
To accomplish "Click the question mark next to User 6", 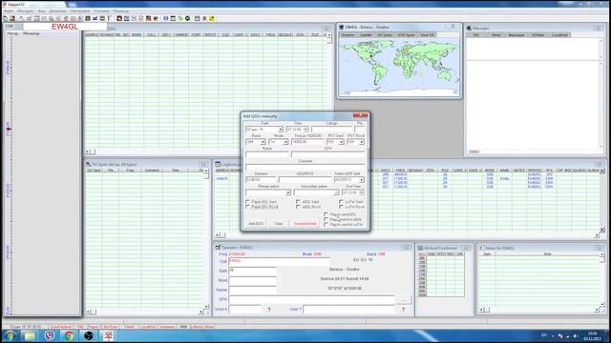I will pos(269,310).
